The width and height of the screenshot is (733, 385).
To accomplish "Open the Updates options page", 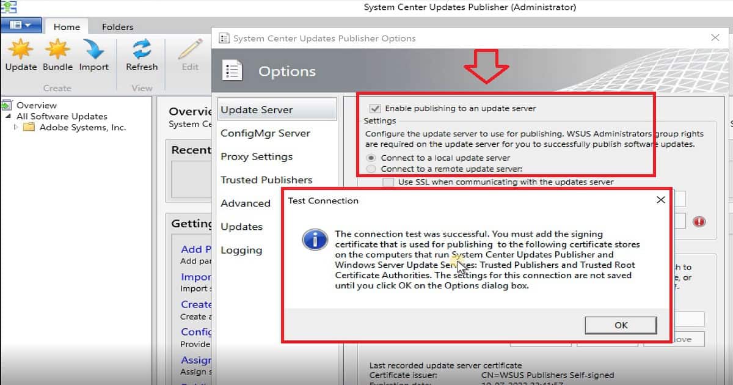I will 241,226.
